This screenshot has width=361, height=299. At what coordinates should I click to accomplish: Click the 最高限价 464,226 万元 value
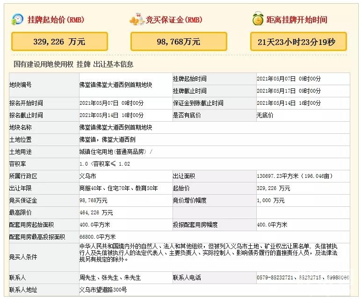tap(96, 212)
